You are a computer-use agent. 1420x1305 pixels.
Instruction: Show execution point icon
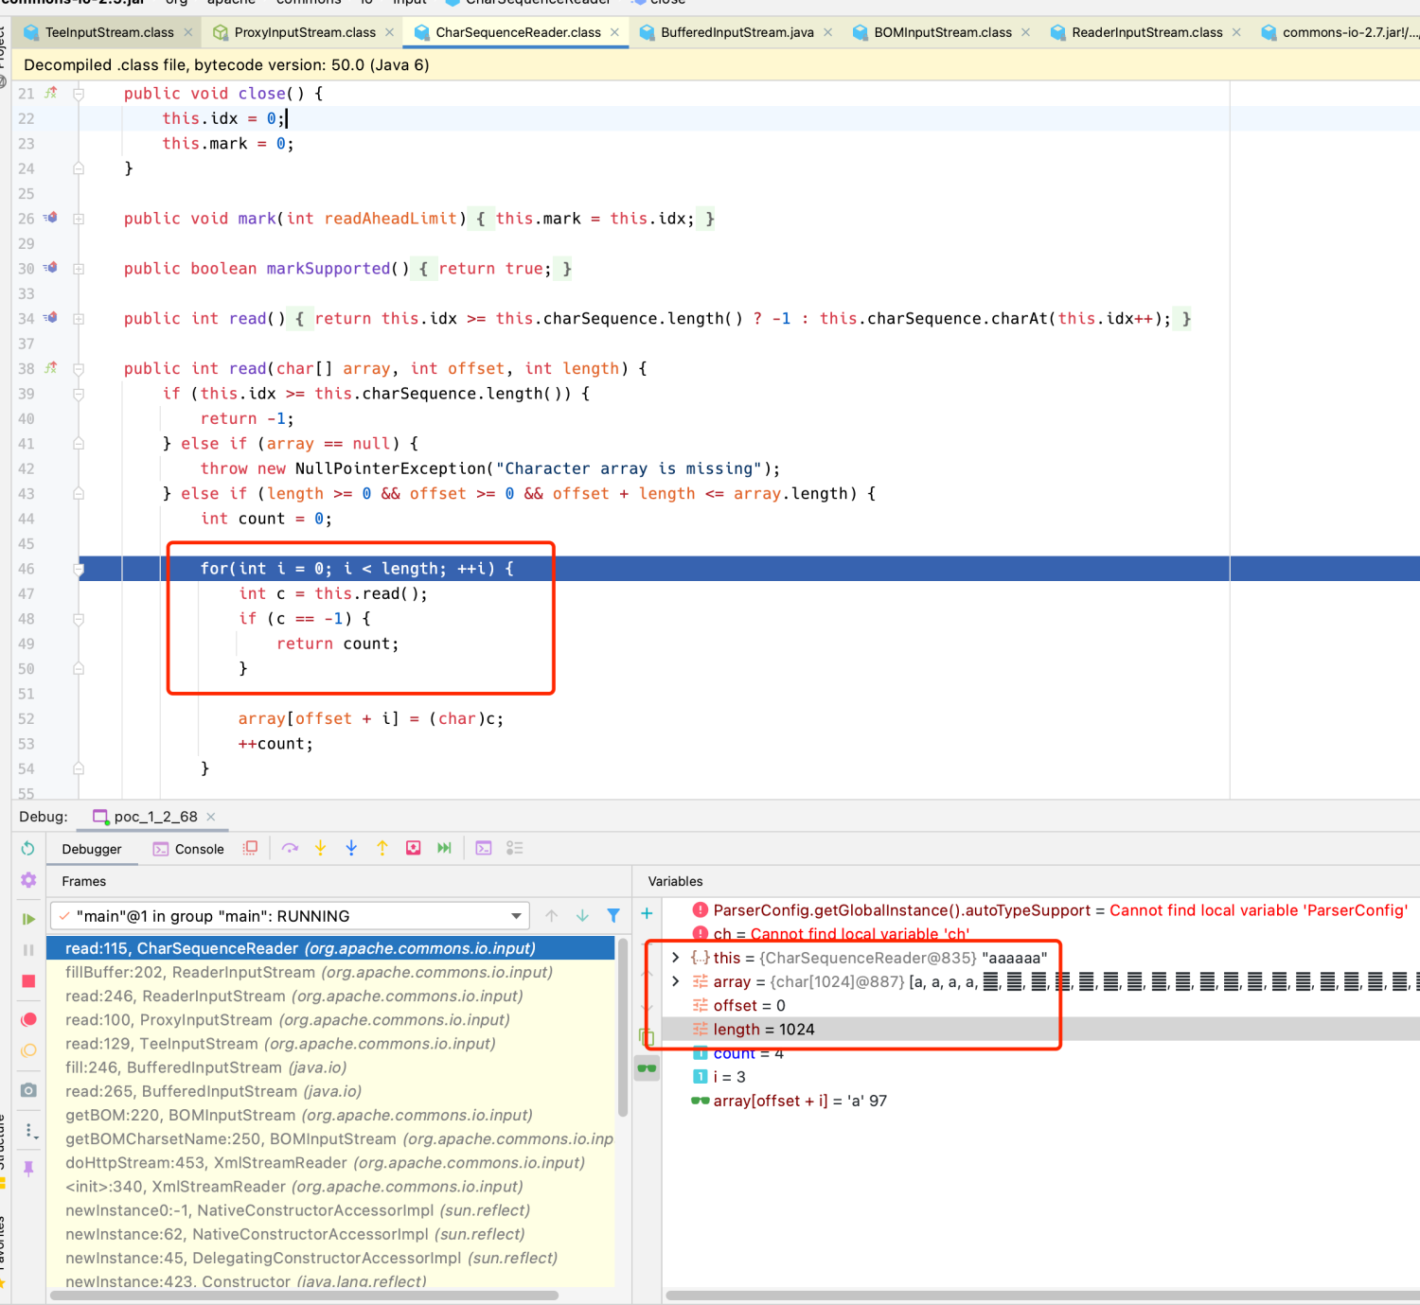250,848
